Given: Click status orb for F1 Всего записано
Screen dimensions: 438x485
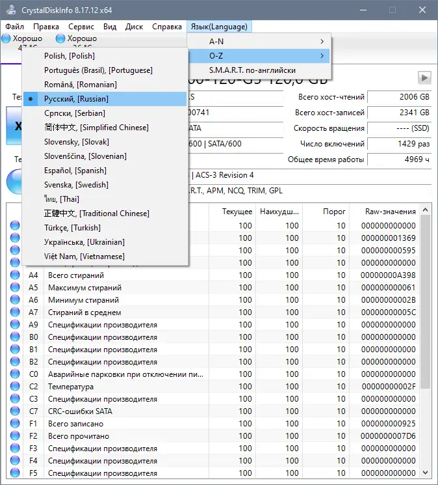Looking at the screenshot, I should coord(15,423).
